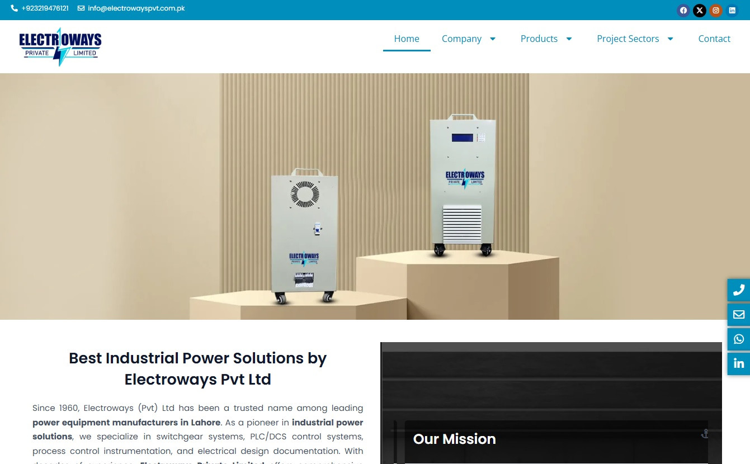Image resolution: width=750 pixels, height=464 pixels.
Task: Click the "Best Industrial Power Solutions" heading
Action: pos(197,368)
